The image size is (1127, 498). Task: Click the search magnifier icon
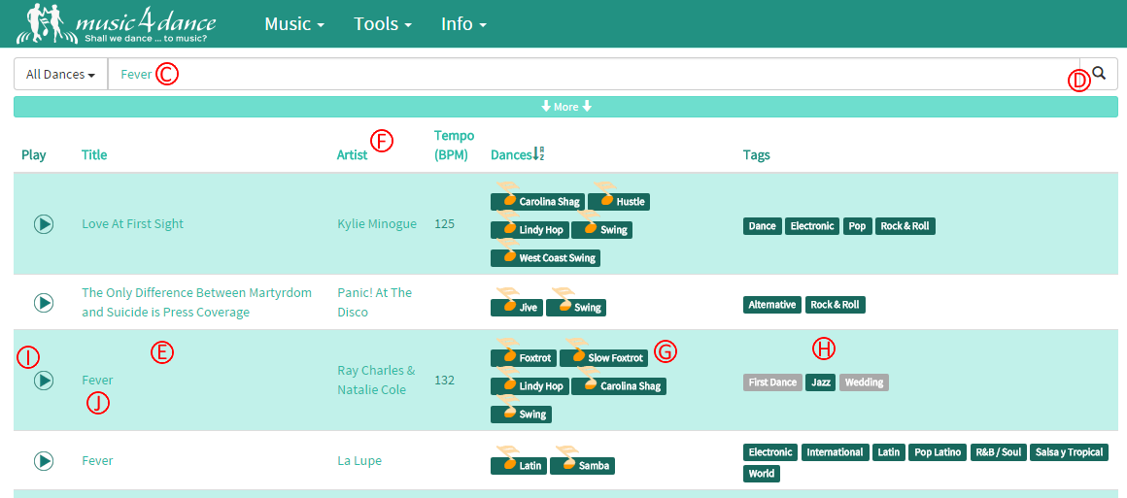tap(1099, 74)
